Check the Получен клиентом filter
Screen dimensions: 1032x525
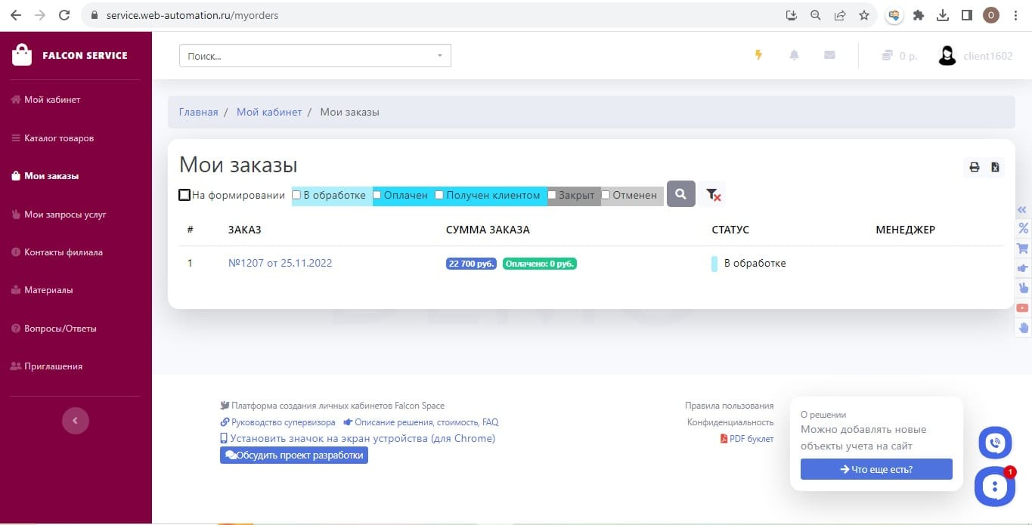click(x=439, y=195)
